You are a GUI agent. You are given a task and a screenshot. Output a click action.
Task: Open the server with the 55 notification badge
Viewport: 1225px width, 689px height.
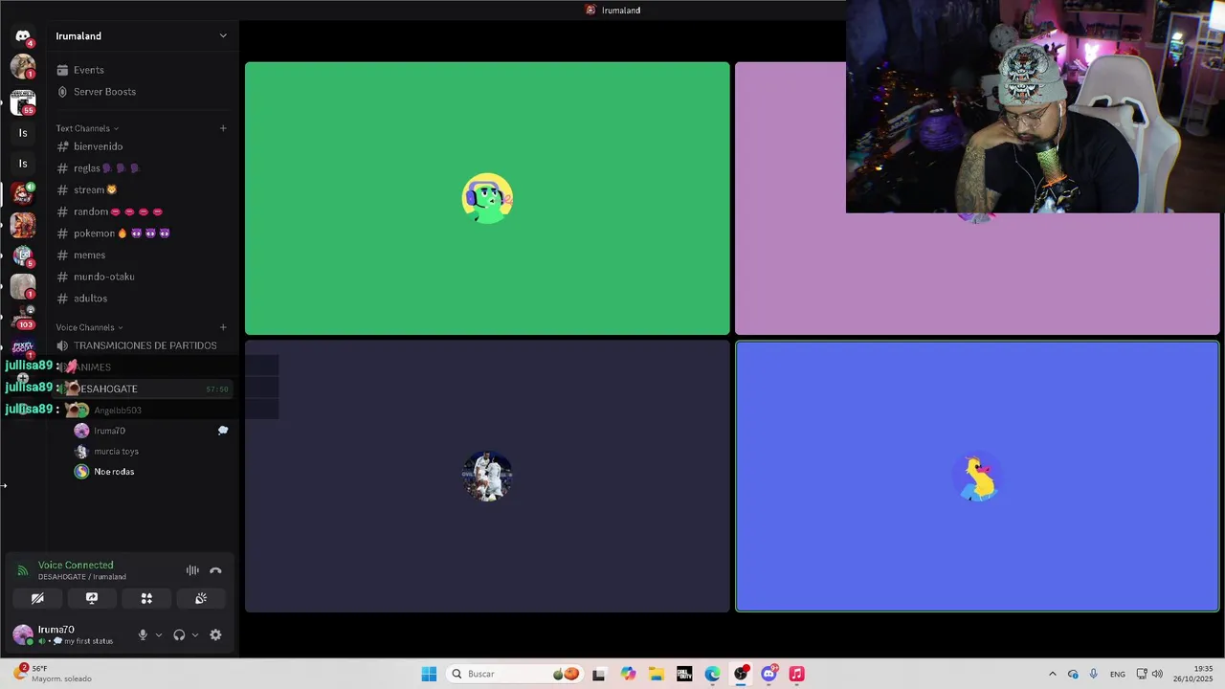click(23, 101)
